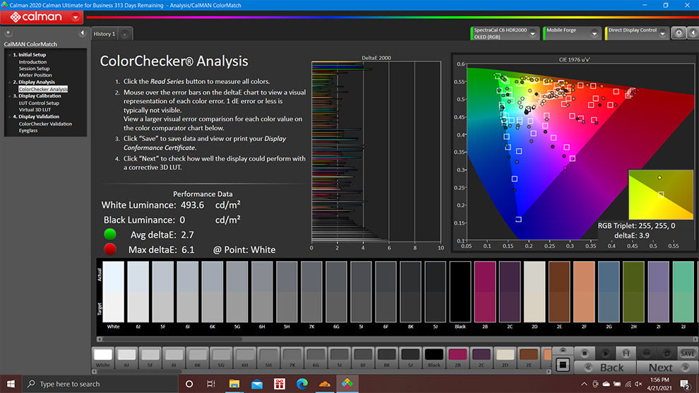Click the Black comparator patch

point(460,291)
